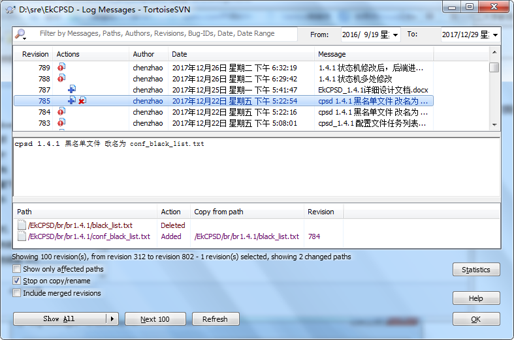
Task: Click the modified action icon for revision 788
Action: click(x=61, y=78)
